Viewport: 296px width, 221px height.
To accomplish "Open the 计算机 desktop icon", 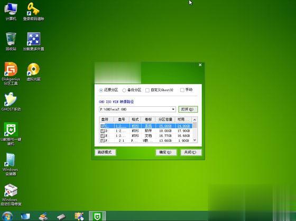I will (11, 11).
